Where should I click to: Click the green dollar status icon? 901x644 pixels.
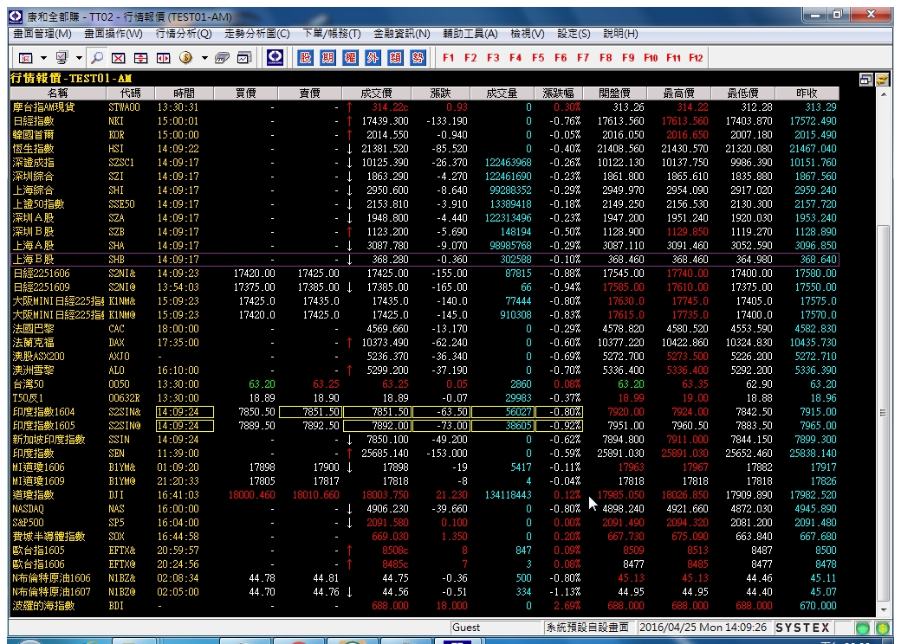pyautogui.click(x=883, y=628)
